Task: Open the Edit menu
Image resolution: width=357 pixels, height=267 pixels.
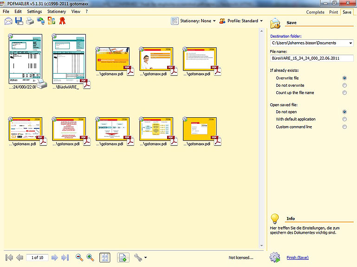Action: pyautogui.click(x=18, y=12)
